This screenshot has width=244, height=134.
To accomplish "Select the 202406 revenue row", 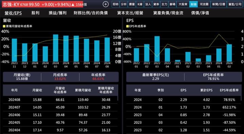I will (x=60, y=115).
